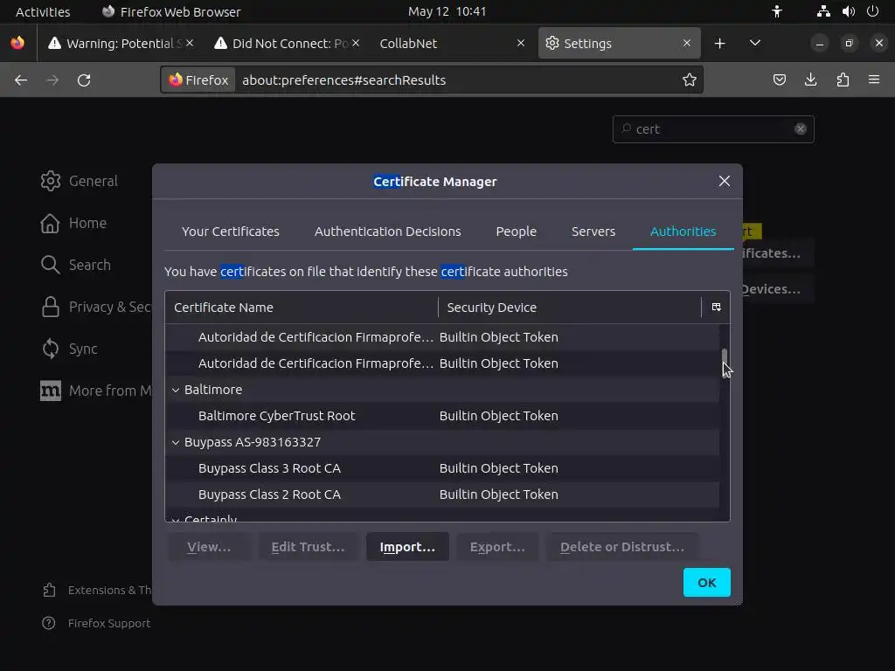Click the Export... button

pos(497,547)
